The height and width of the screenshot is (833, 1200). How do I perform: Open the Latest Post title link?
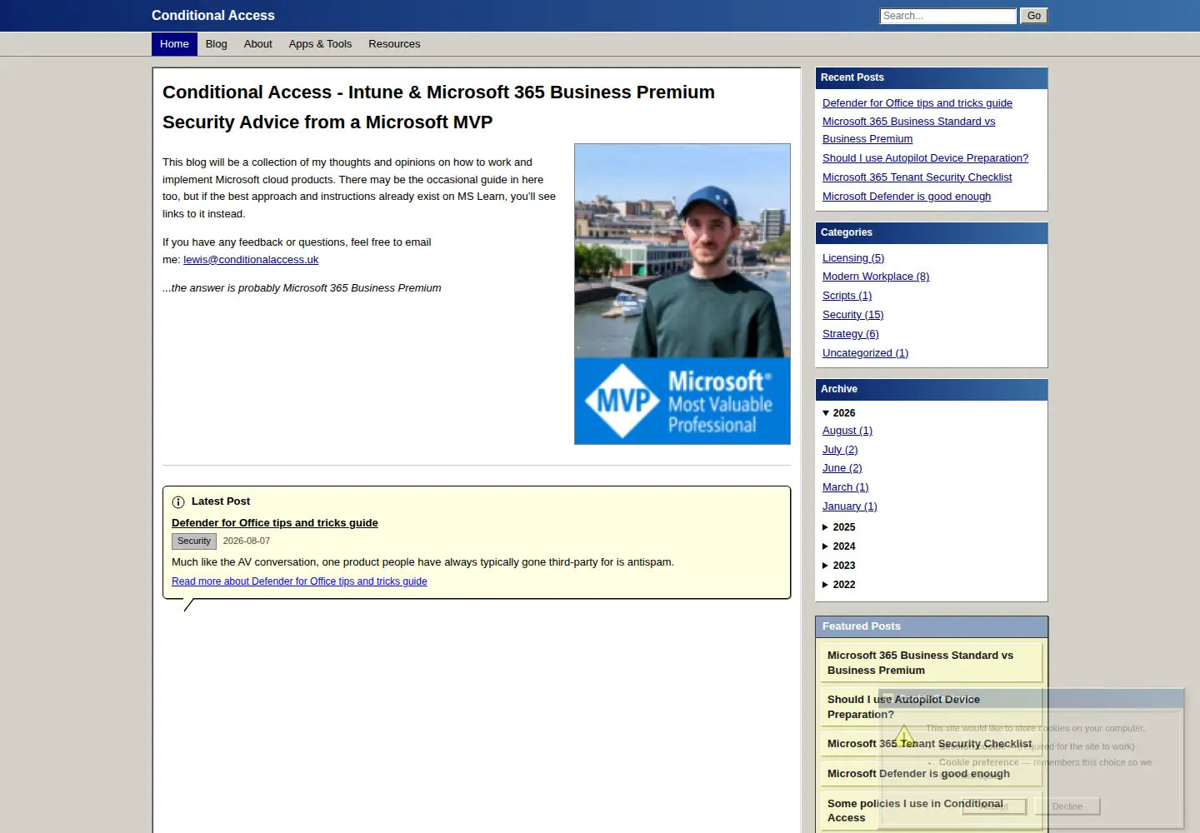275,523
